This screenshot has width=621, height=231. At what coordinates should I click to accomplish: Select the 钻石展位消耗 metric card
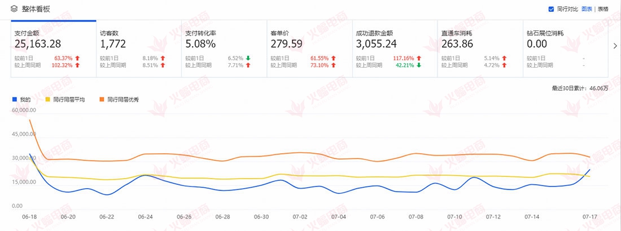[565, 49]
